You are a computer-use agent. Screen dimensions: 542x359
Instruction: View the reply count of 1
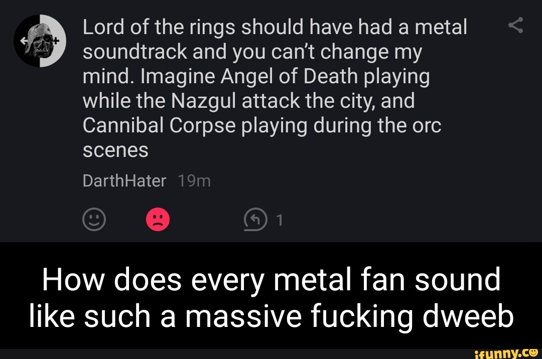click(280, 220)
